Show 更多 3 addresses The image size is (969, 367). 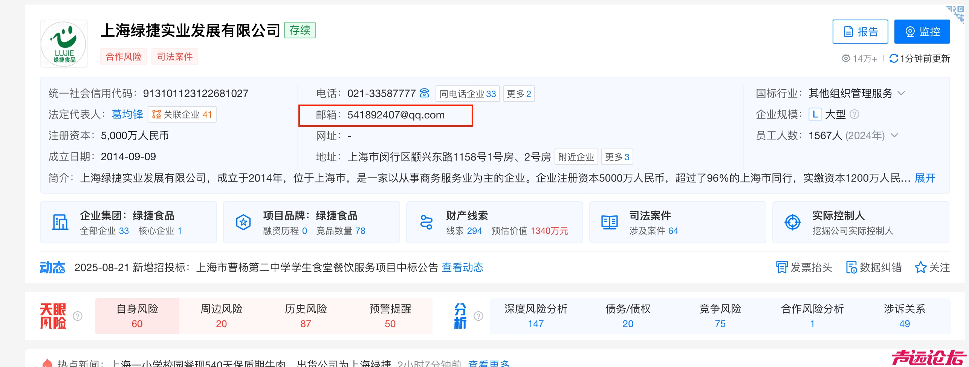617,157
